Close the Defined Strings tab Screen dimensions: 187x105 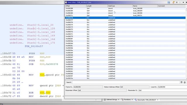point(119,100)
